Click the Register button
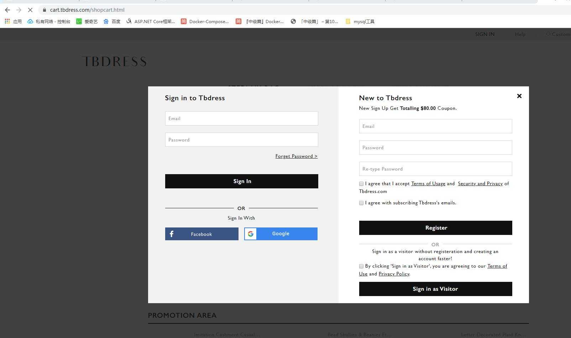This screenshot has width=571, height=338. (435, 228)
